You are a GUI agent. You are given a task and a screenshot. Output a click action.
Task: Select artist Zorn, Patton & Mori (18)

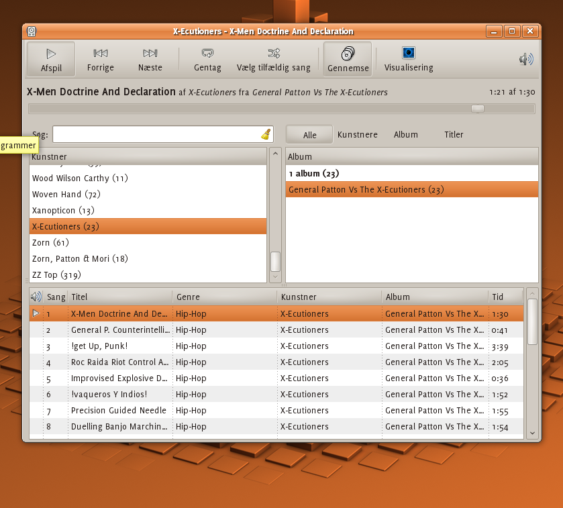[148, 259]
